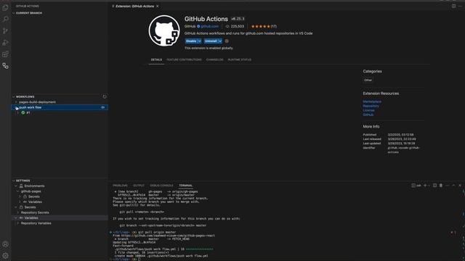Open the Source Control view

pos(5,30)
